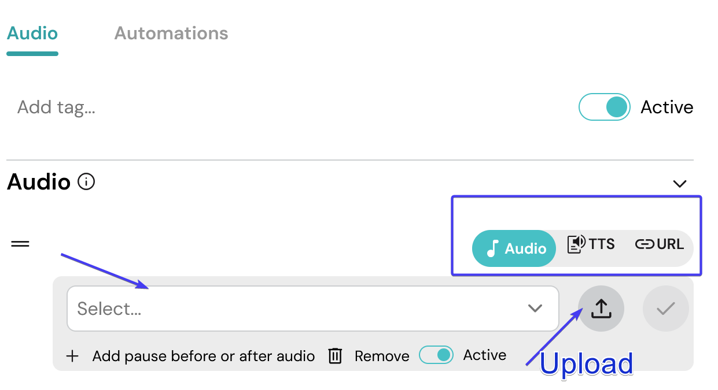718x390 pixels.
Task: Select the TTS speaker document icon
Action: [577, 244]
